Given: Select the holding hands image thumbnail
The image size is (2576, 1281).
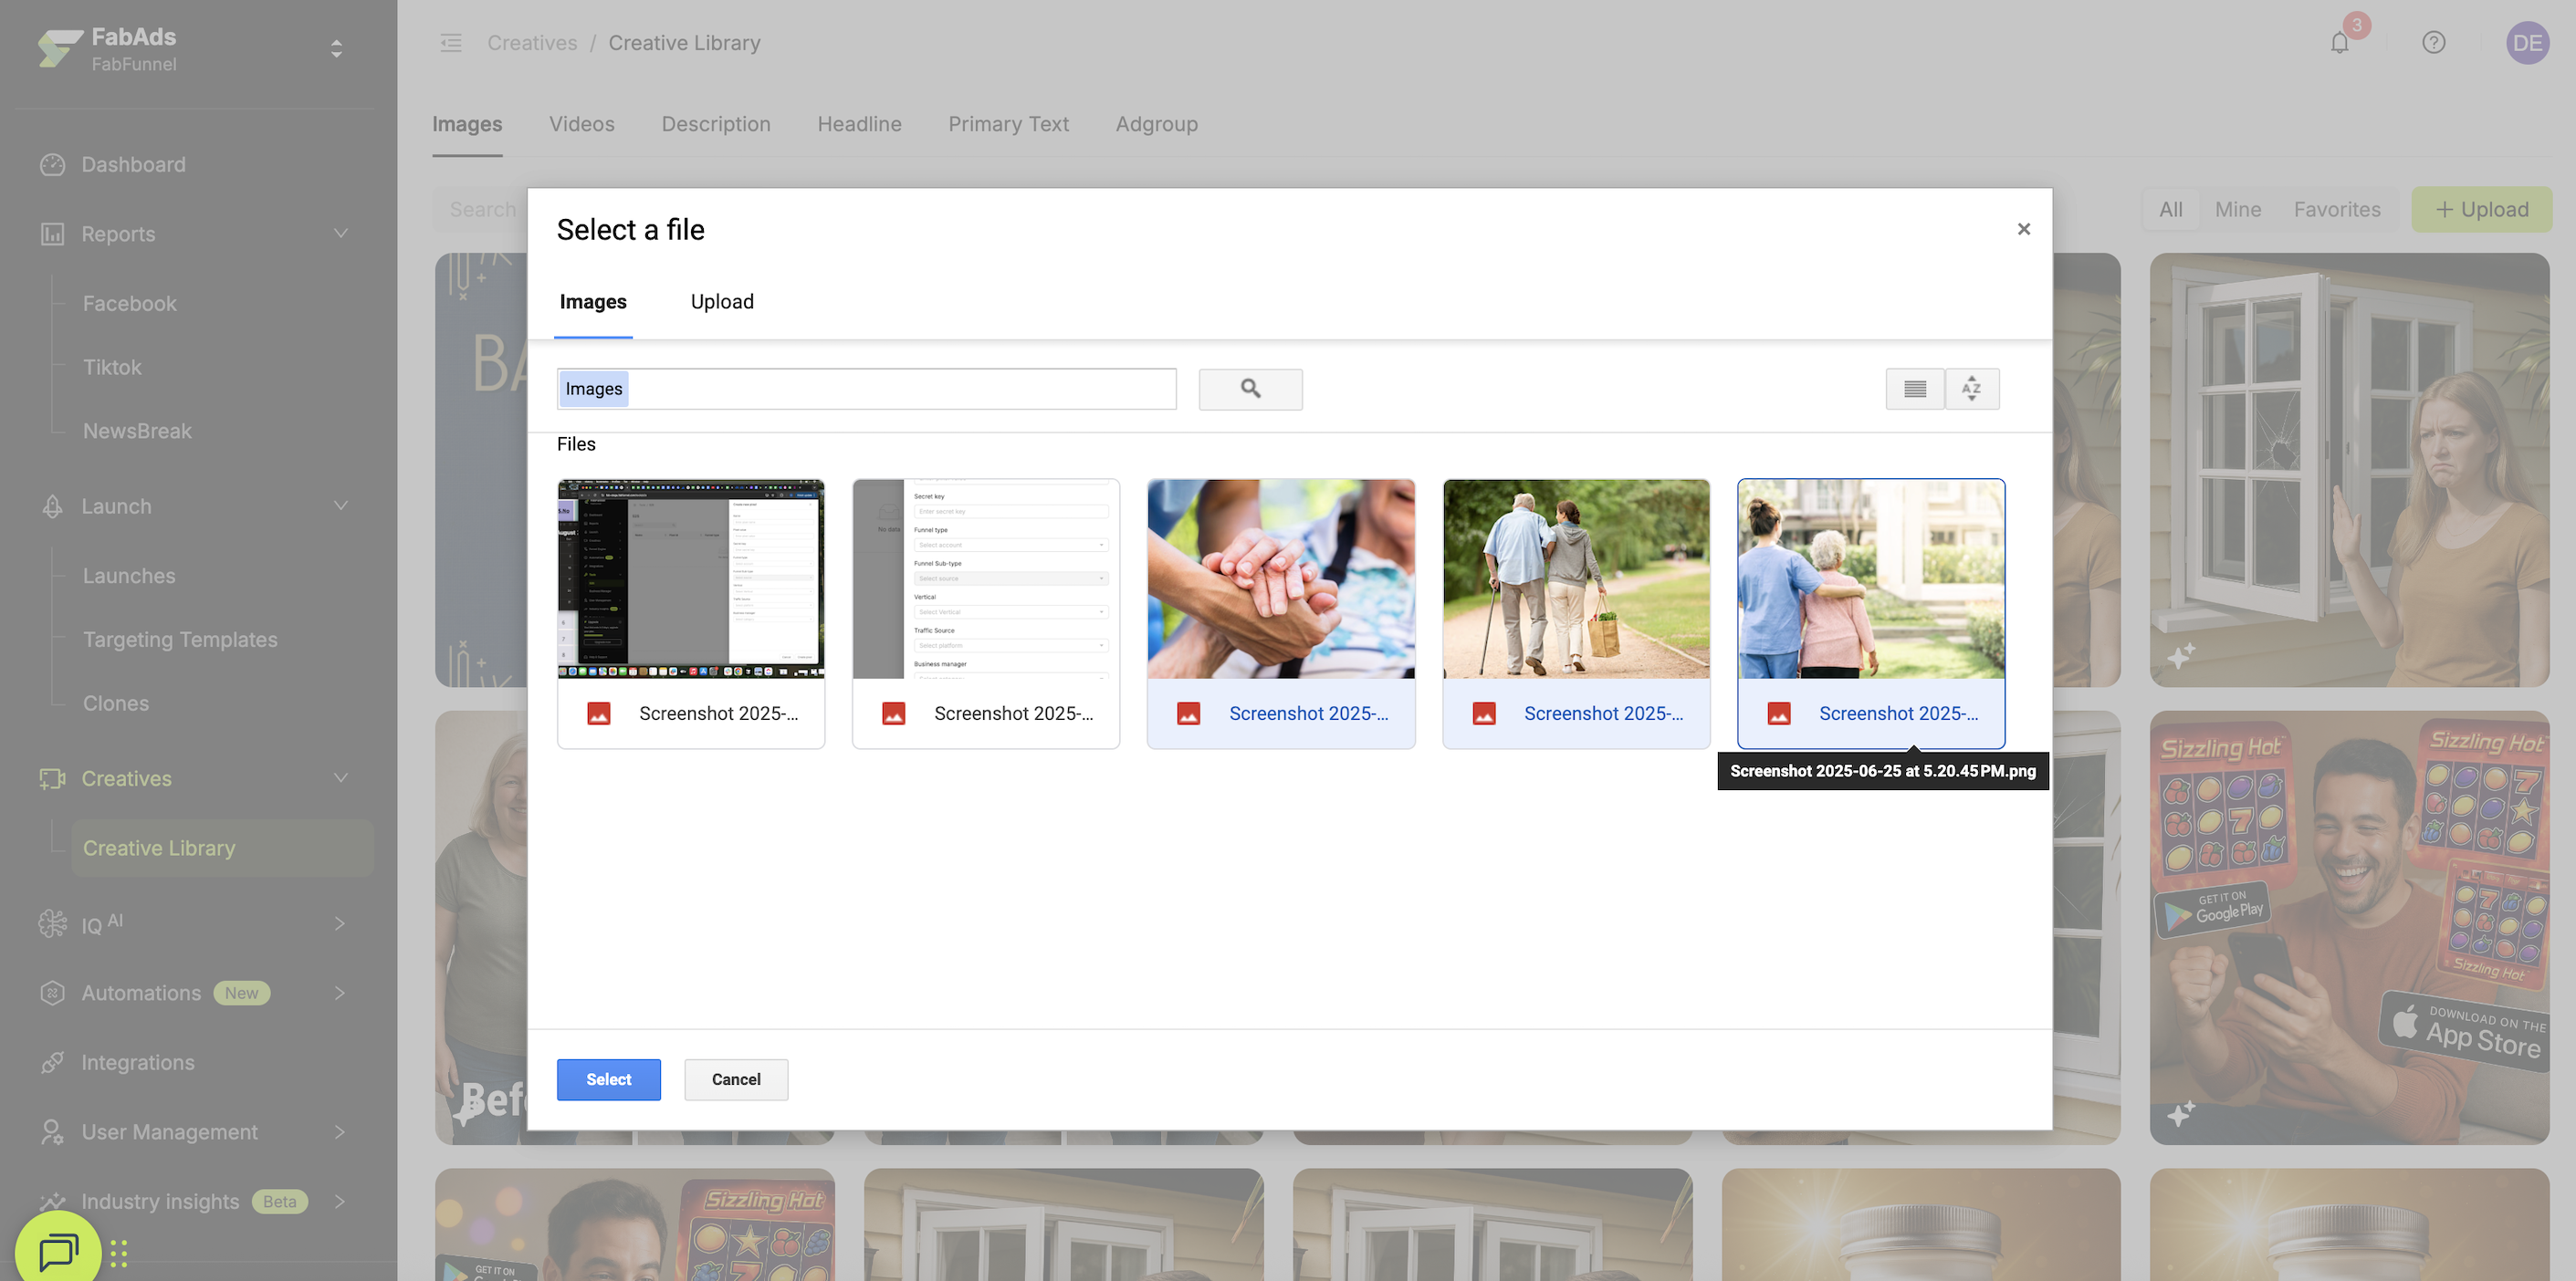Looking at the screenshot, I should tap(1280, 579).
